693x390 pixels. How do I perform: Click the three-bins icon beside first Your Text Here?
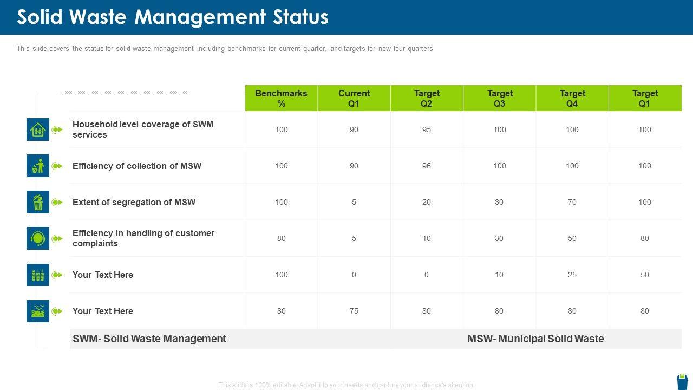point(38,275)
